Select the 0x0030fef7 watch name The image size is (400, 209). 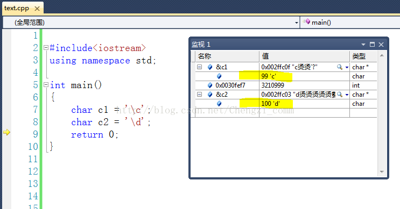tap(230, 85)
